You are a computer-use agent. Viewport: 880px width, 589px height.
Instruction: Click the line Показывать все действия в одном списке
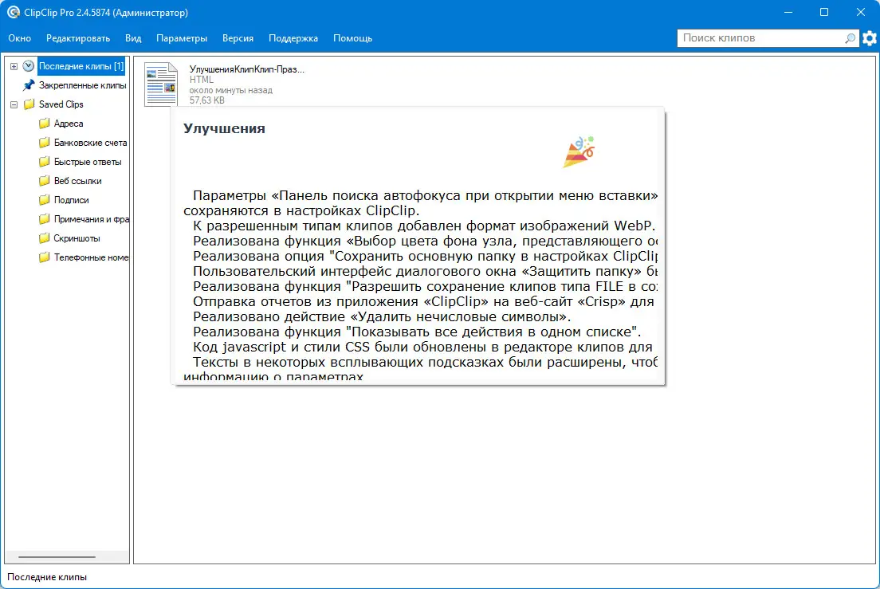[x=417, y=332]
